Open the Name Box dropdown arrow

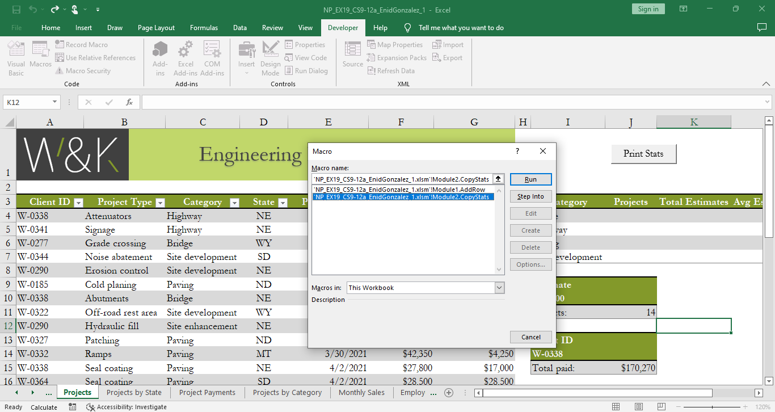point(55,102)
